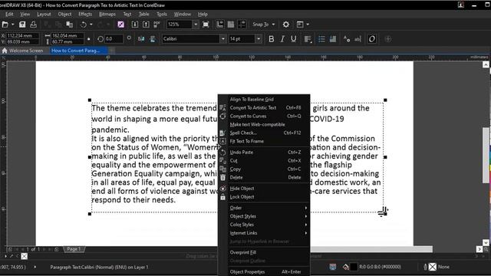Click the Undo arrow icon
The image size is (491, 276).
(x=84, y=25)
